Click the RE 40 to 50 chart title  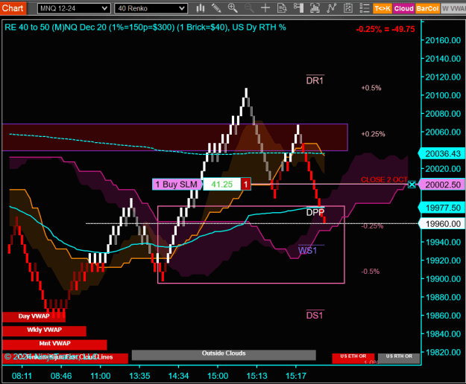pos(145,28)
